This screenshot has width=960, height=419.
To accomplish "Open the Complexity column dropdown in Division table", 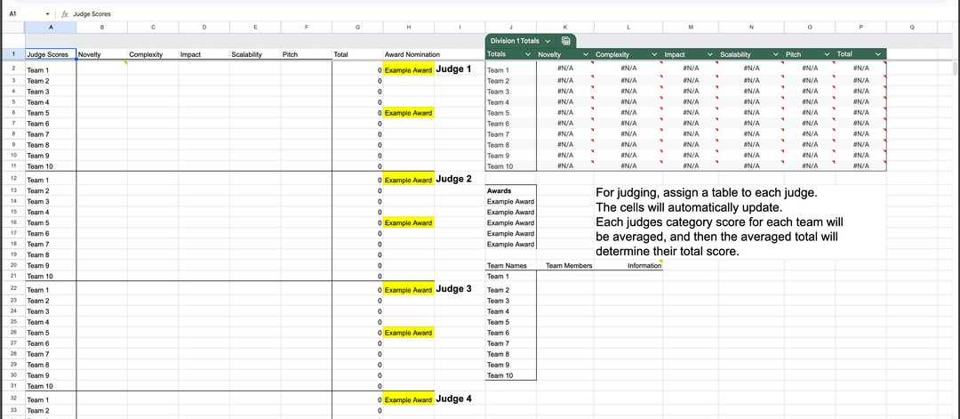I will (x=654, y=54).
